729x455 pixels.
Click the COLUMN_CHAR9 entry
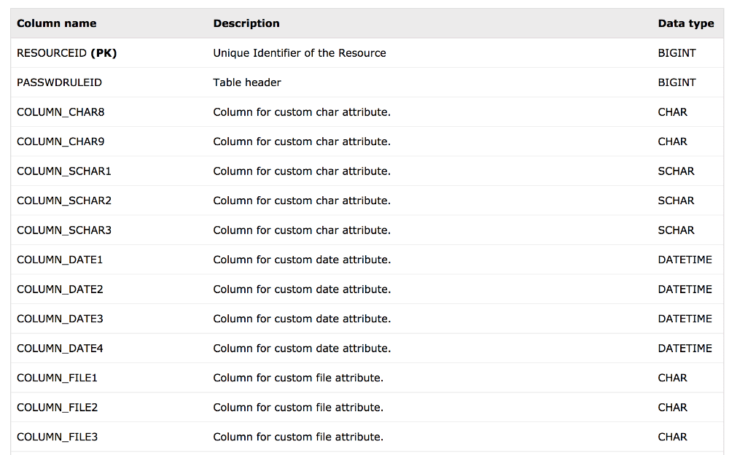point(61,141)
